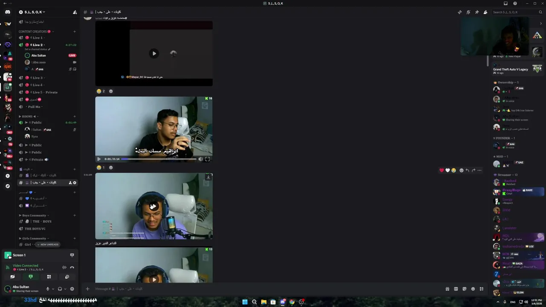Disconnect from voice call phone icon

(x=72, y=267)
